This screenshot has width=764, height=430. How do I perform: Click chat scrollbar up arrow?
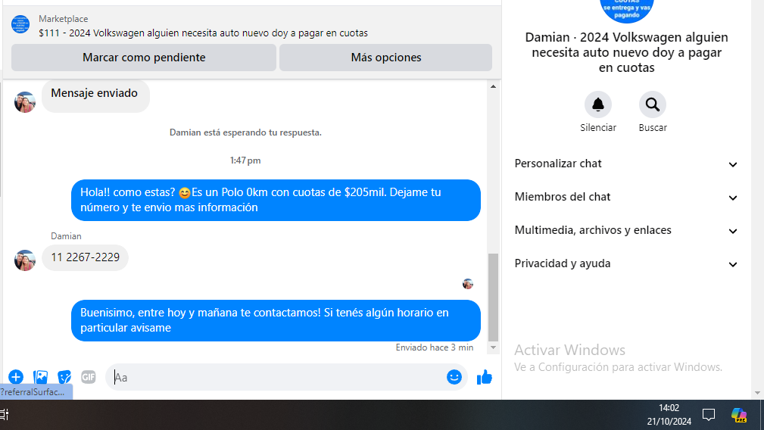tap(493, 86)
